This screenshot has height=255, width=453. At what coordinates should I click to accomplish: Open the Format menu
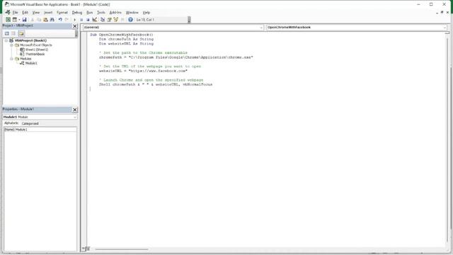click(x=62, y=13)
